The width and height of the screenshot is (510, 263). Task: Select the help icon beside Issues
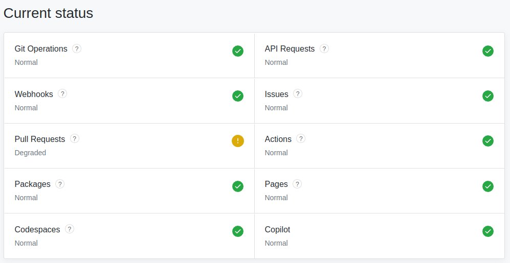click(298, 94)
